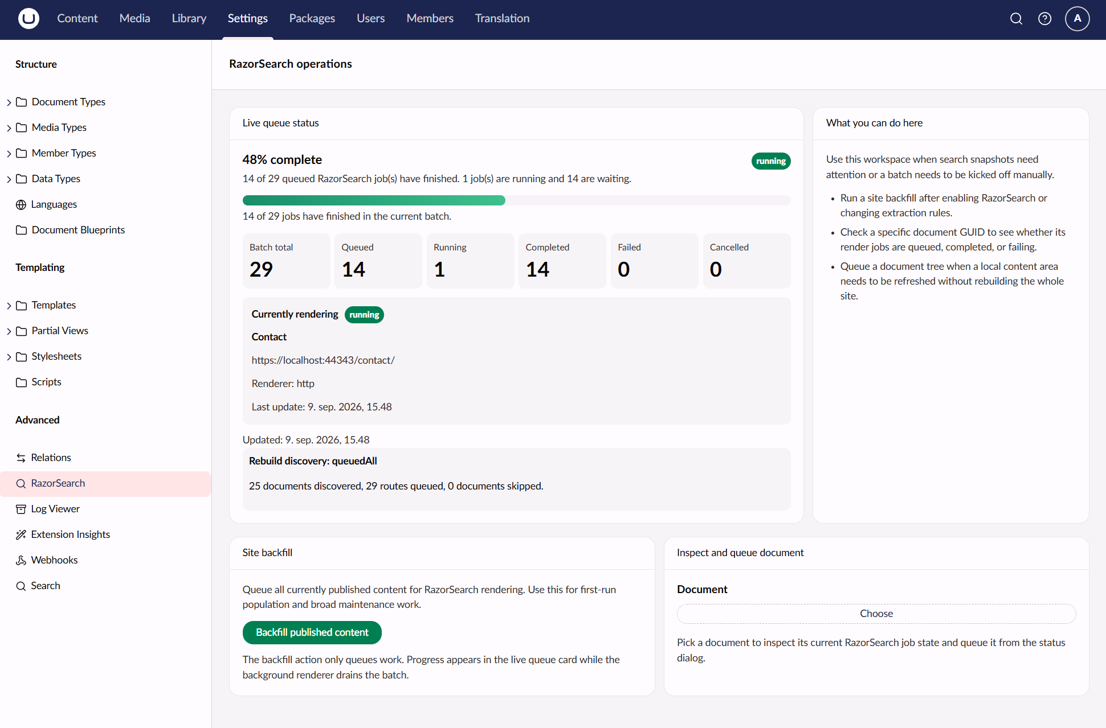Select the Webhooks tree item label
The width and height of the screenshot is (1106, 728).
pos(54,560)
